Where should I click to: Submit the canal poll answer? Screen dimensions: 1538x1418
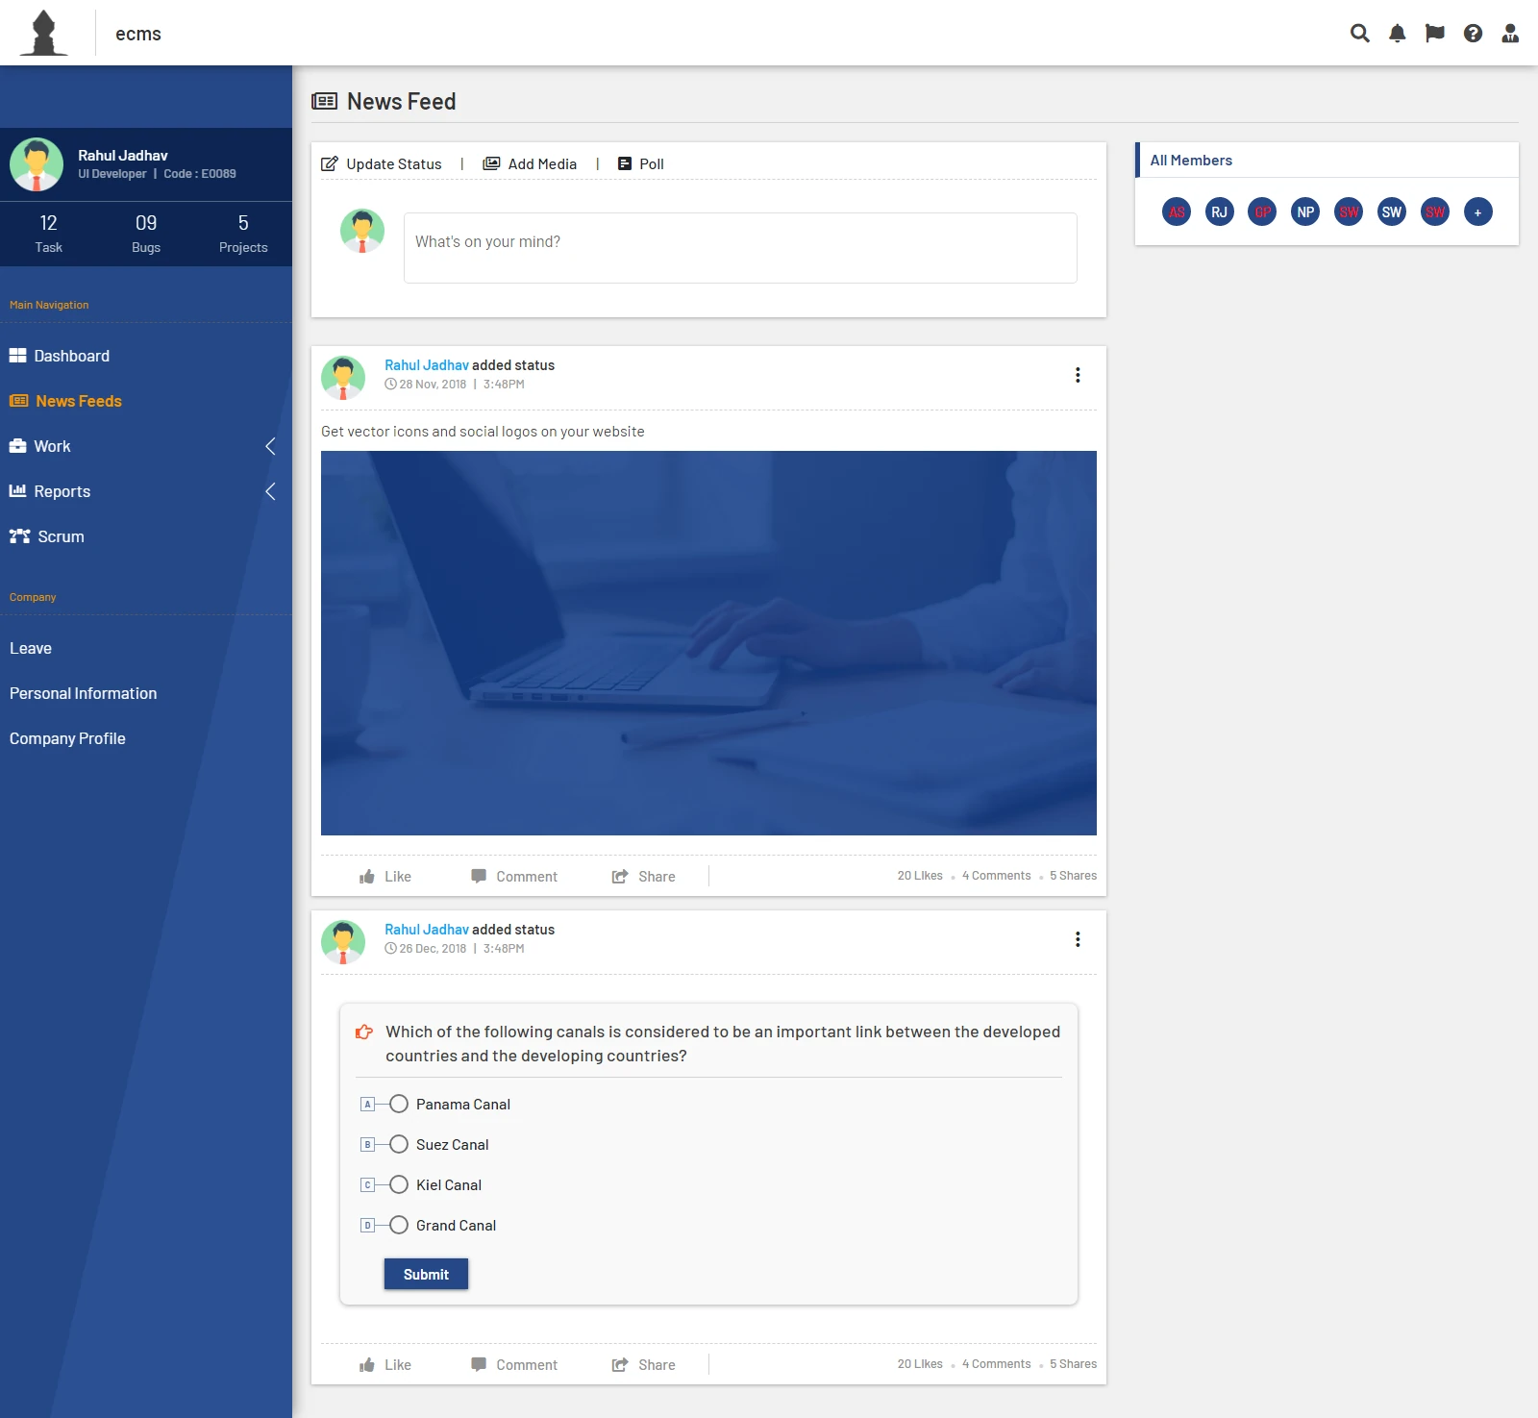coord(426,1274)
